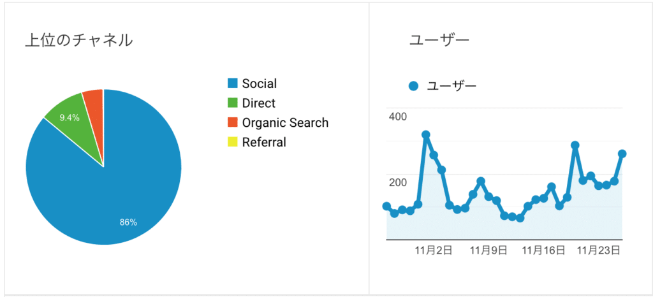Viewport: 653px width, 297px height.
Task: Click the green Direct legend color square
Action: (x=232, y=103)
